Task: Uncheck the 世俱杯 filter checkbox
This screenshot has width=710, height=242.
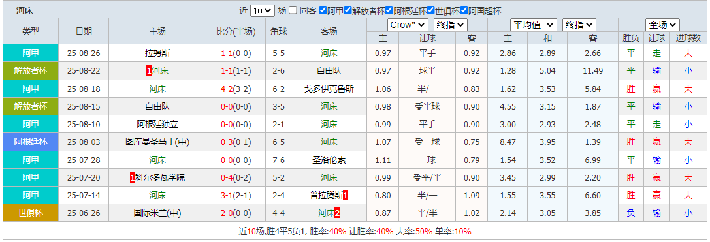Action: click(x=430, y=10)
